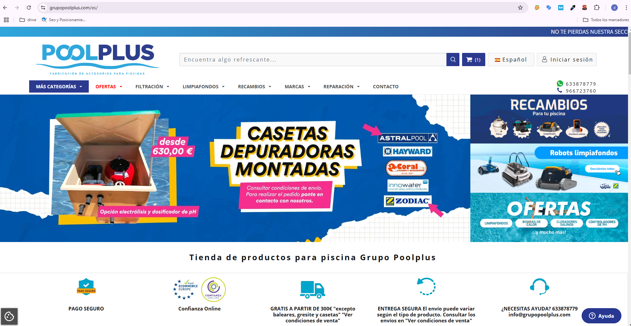
Task: Click the Zodiac brand logo
Action: click(x=408, y=201)
